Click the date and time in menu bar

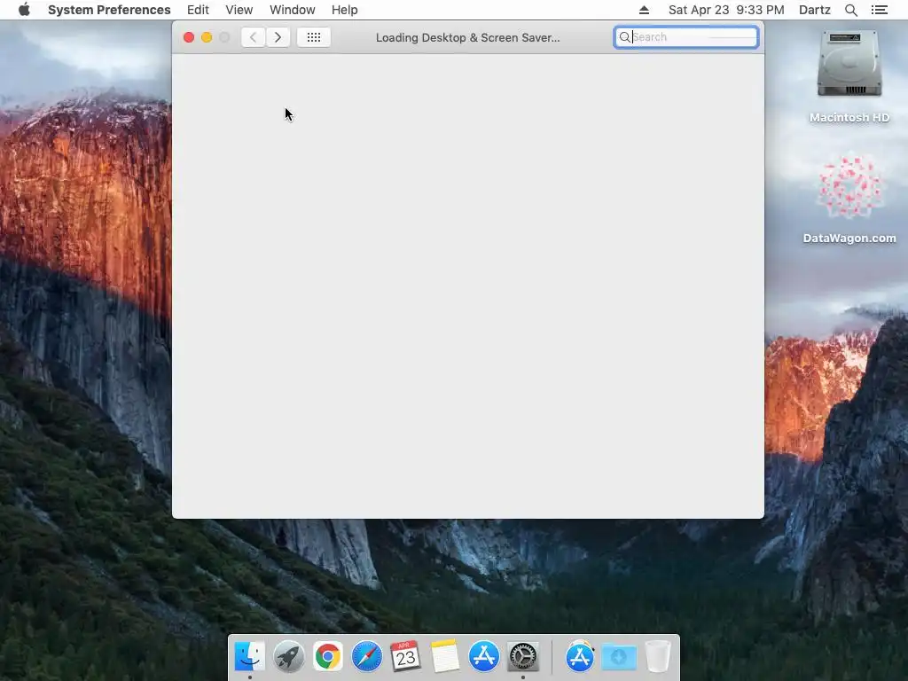click(726, 10)
